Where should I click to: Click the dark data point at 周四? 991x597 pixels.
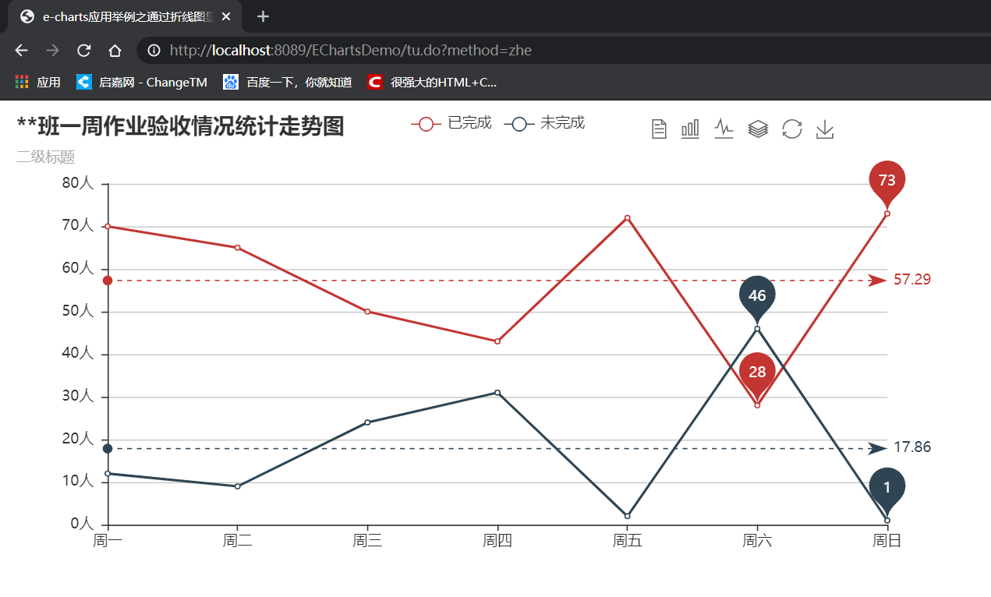[497, 393]
